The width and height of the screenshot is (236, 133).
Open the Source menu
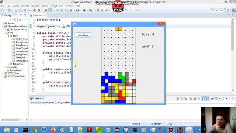pos(15,6)
